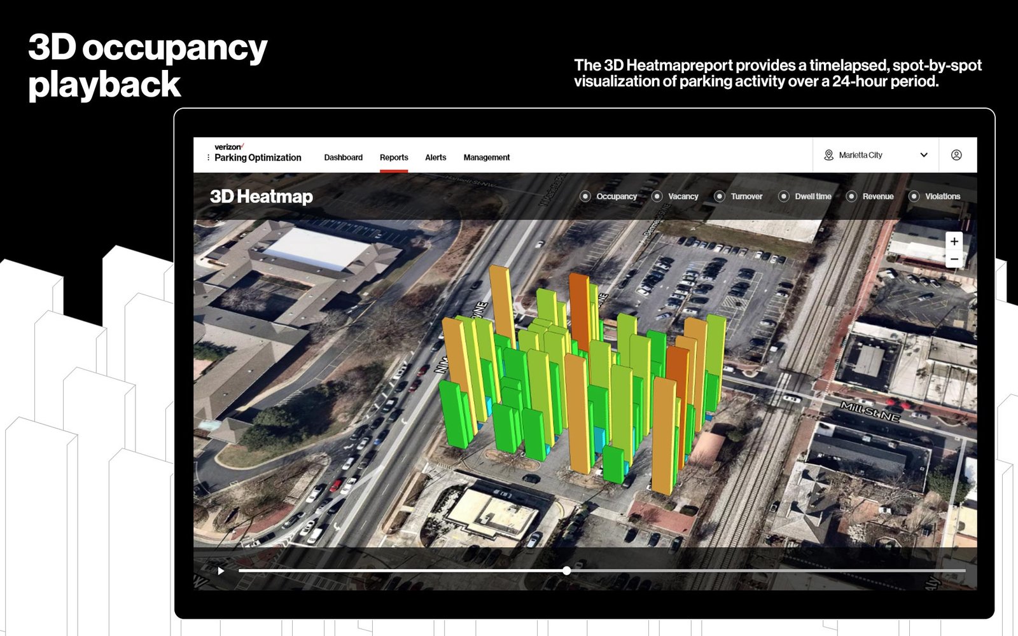The width and height of the screenshot is (1018, 636).
Task: Select the Revenue radio button
Action: click(x=851, y=197)
